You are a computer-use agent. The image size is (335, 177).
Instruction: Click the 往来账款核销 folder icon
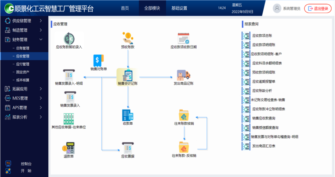(184, 115)
